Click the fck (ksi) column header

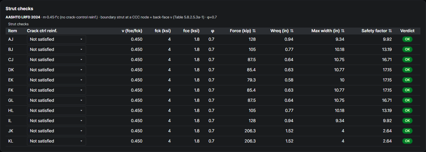pos(163,31)
